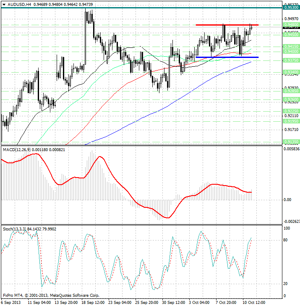Click the 0.93750 price level label
The height and width of the screenshot is (306, 300).
[291, 60]
